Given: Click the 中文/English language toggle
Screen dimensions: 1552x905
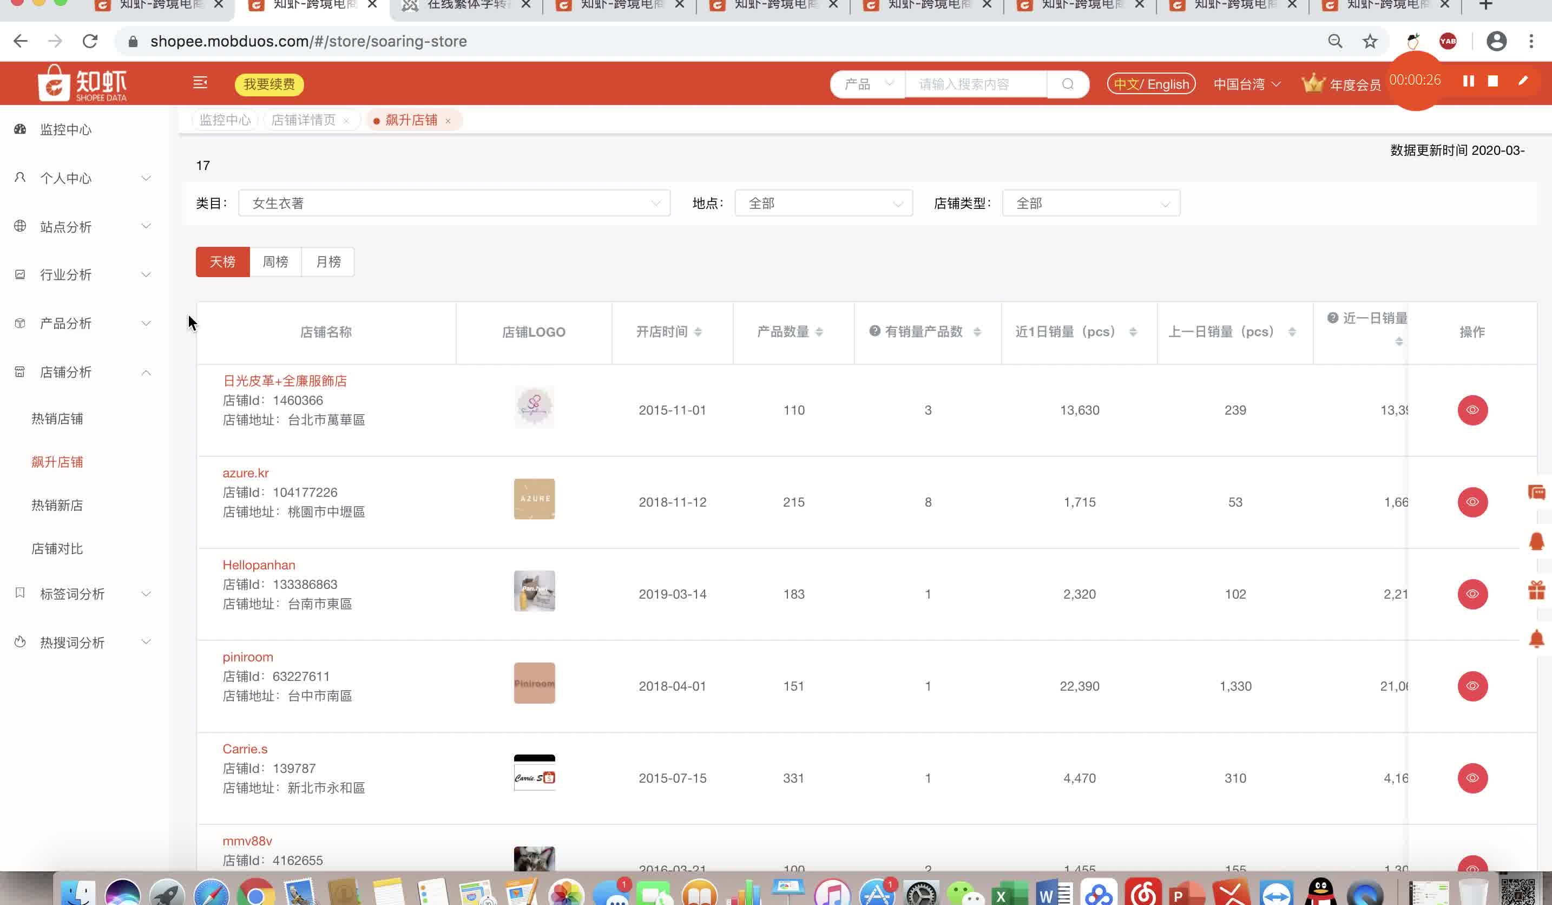Looking at the screenshot, I should tap(1152, 84).
